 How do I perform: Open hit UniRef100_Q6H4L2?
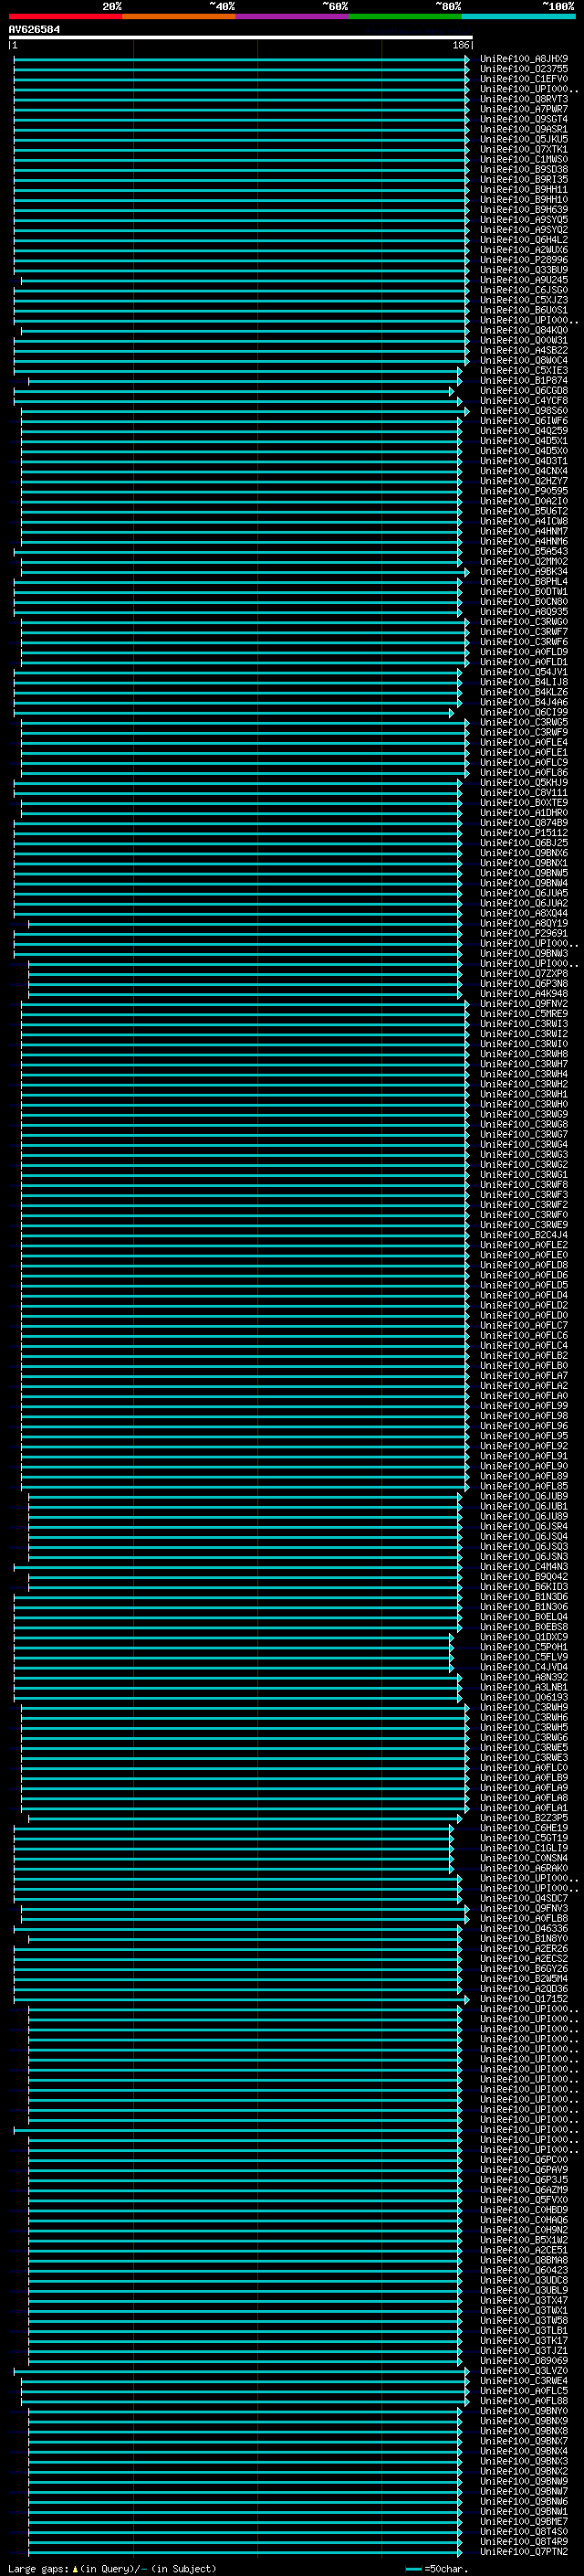click(x=523, y=240)
